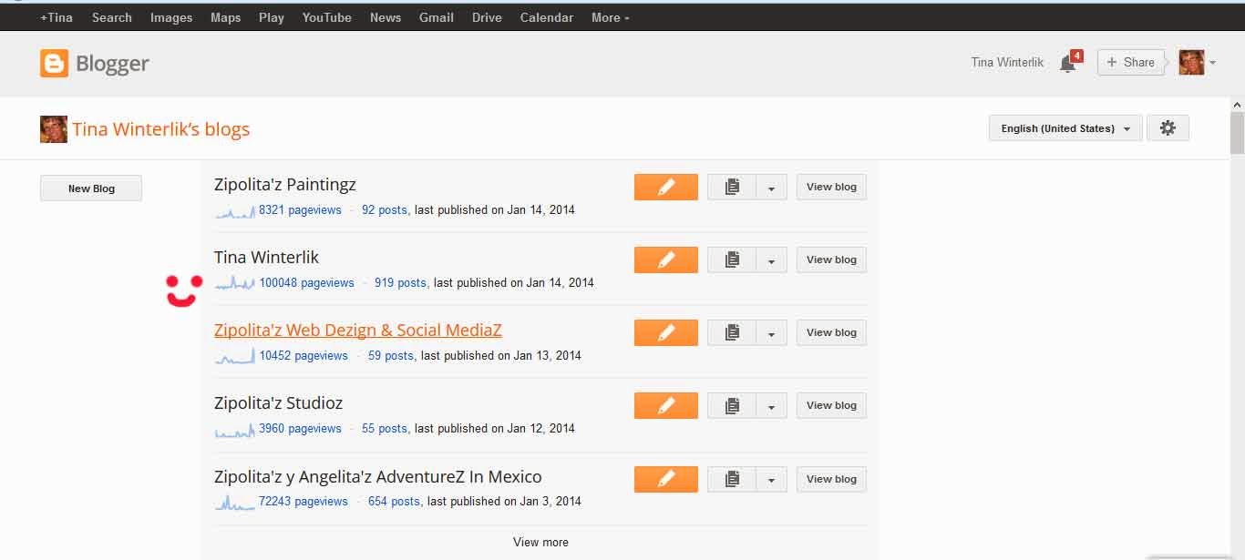Click the New Blog button
1245x560 pixels.
click(91, 188)
